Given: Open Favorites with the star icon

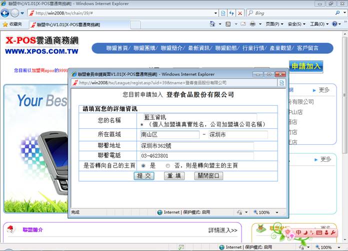Looking at the screenshot, I should 5,24.
